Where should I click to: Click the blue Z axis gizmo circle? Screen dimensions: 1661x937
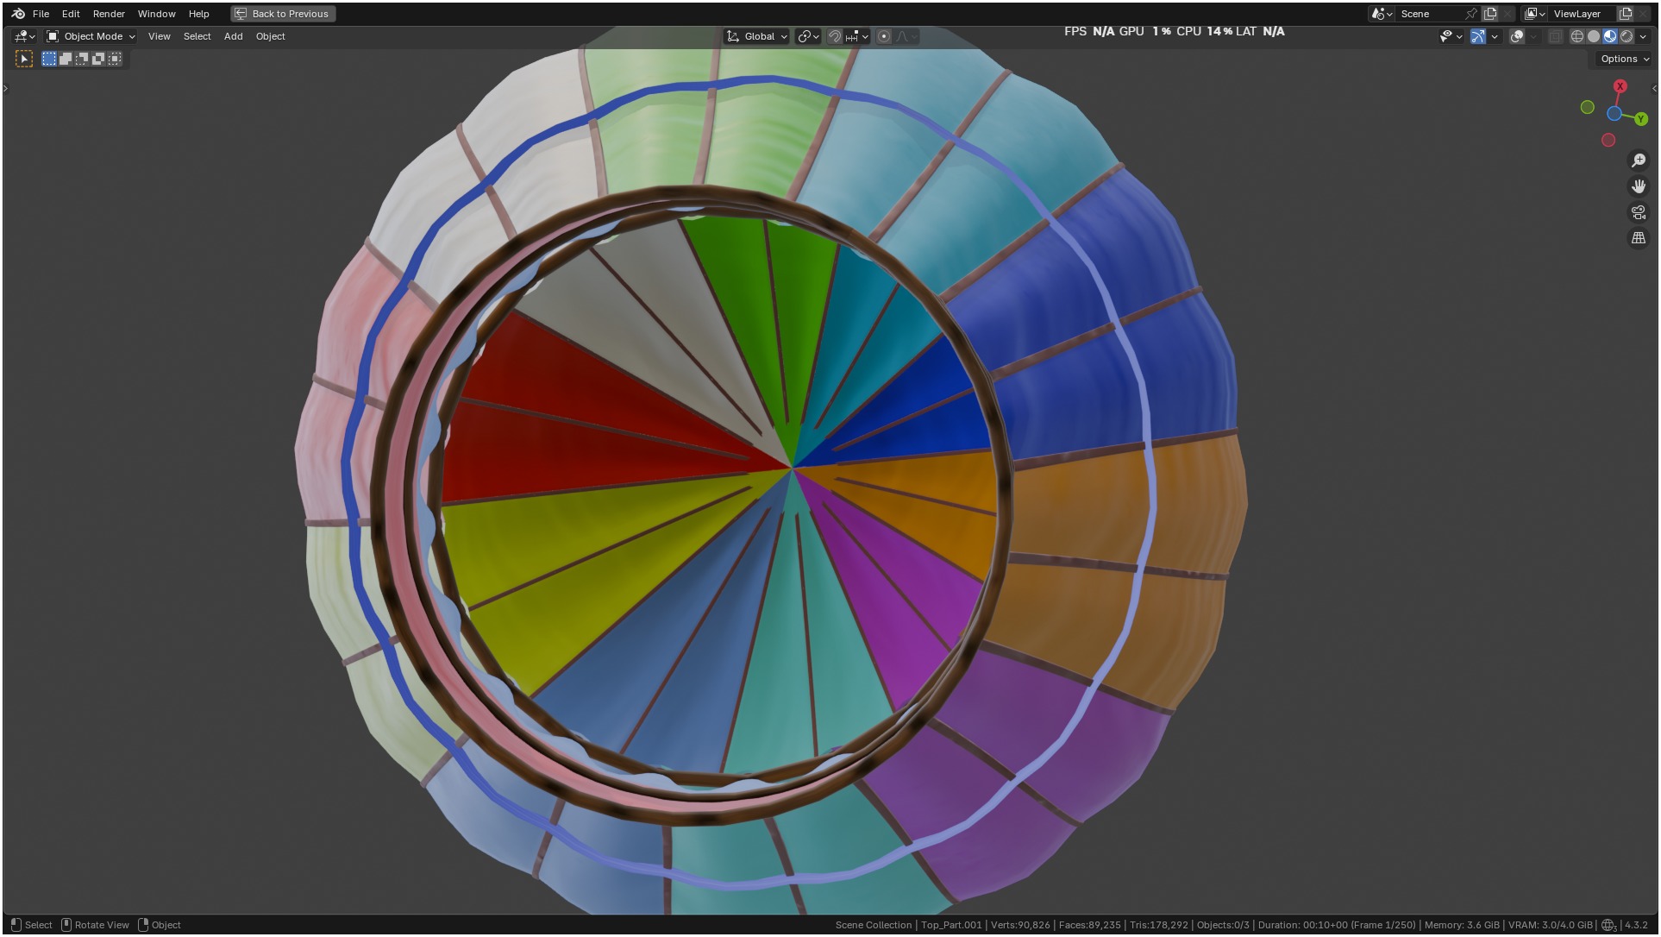tap(1614, 113)
